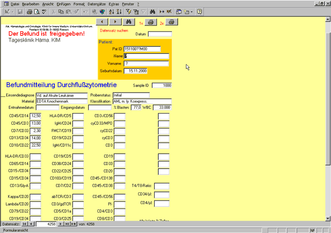
Task: Open the Bearbeiten menu
Action: click(x=31, y=4)
